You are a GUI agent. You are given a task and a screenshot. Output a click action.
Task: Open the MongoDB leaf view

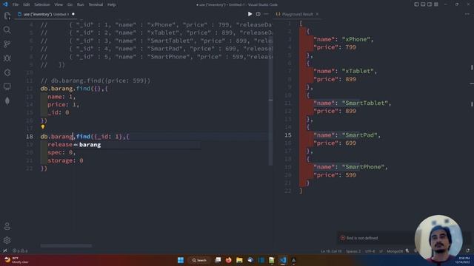7,101
